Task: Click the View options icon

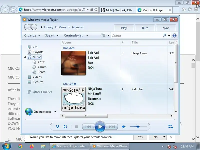Action: pyautogui.click(x=103, y=35)
